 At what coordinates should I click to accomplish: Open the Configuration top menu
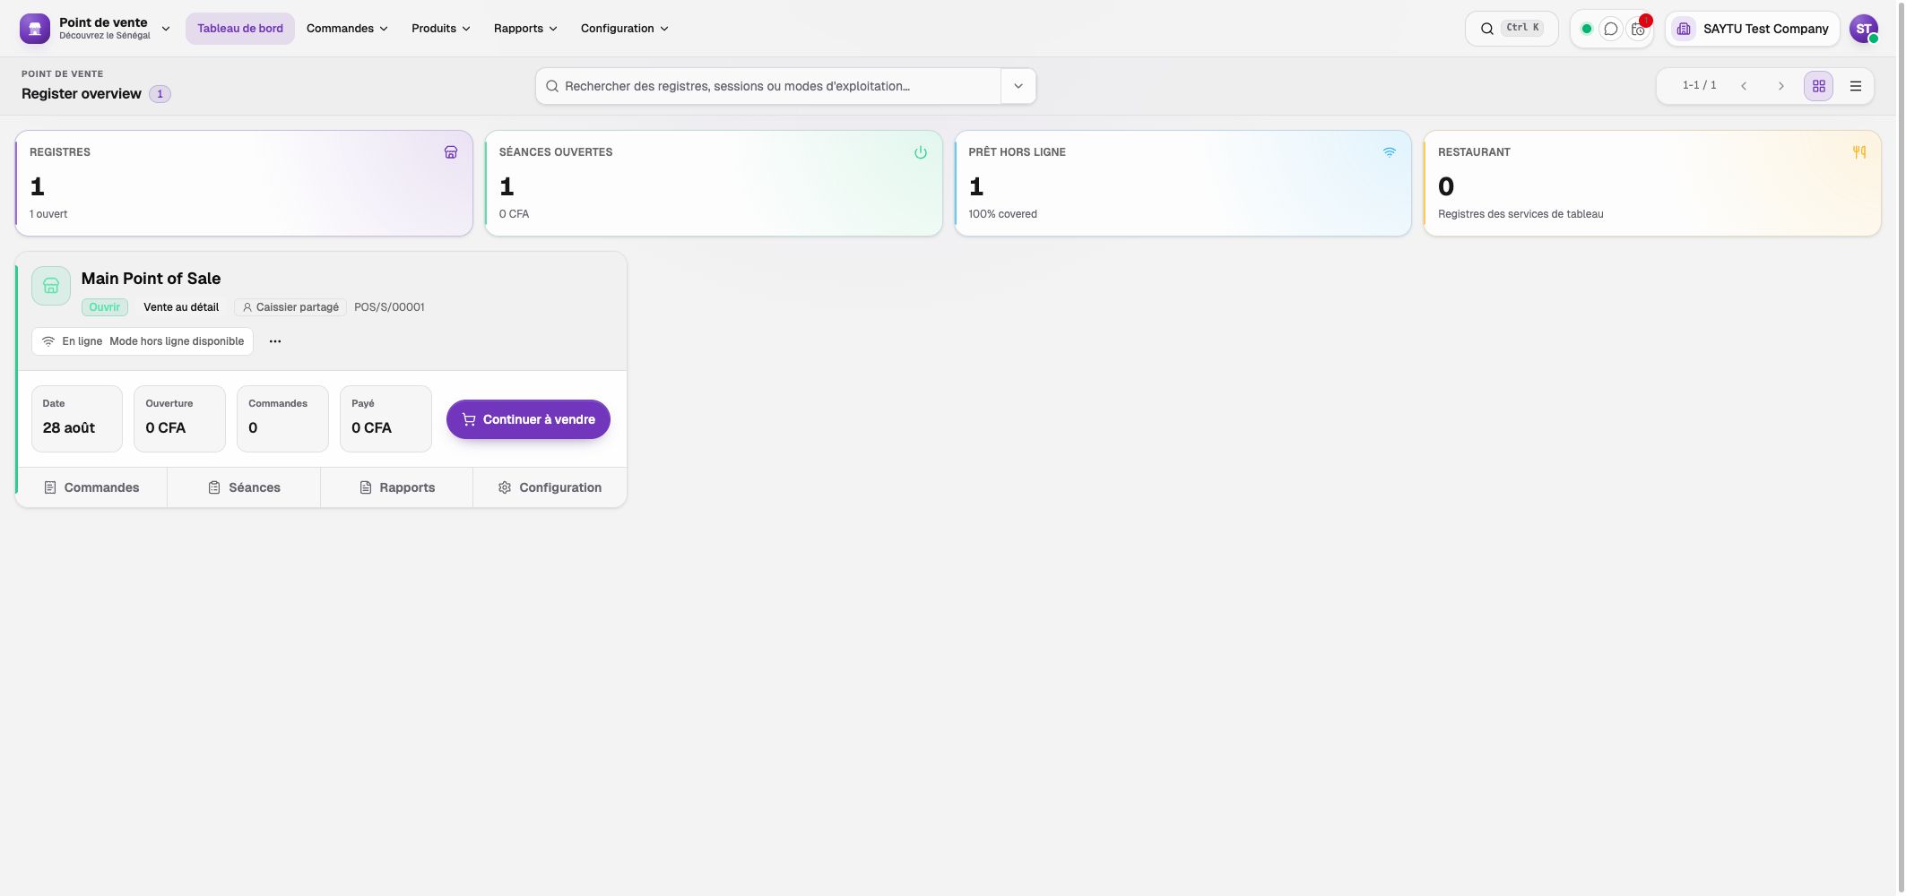624,29
